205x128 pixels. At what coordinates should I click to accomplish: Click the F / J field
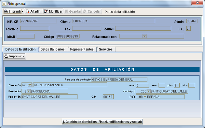tap(188, 28)
